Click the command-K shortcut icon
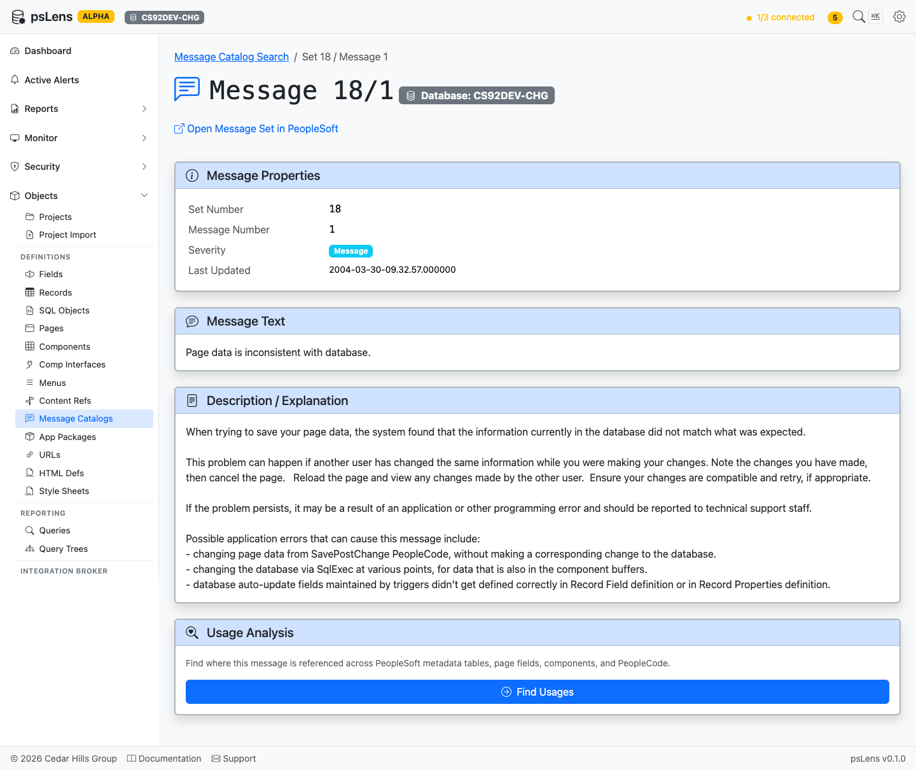 876,17
